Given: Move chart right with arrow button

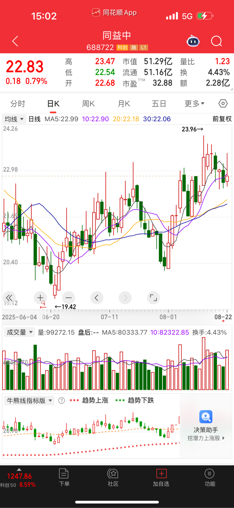Looking at the screenshot, I should point(125,298).
